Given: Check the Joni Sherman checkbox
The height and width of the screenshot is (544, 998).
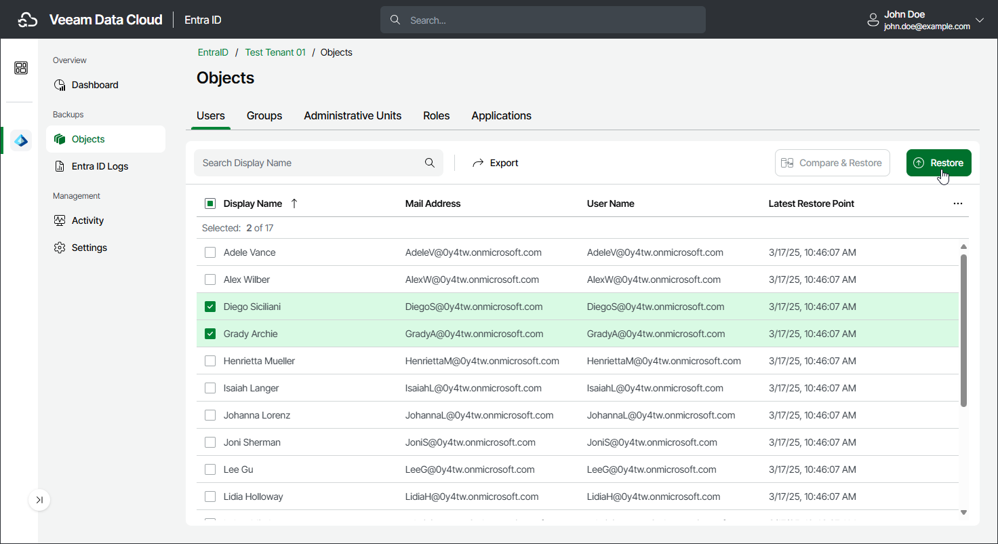Looking at the screenshot, I should [210, 442].
